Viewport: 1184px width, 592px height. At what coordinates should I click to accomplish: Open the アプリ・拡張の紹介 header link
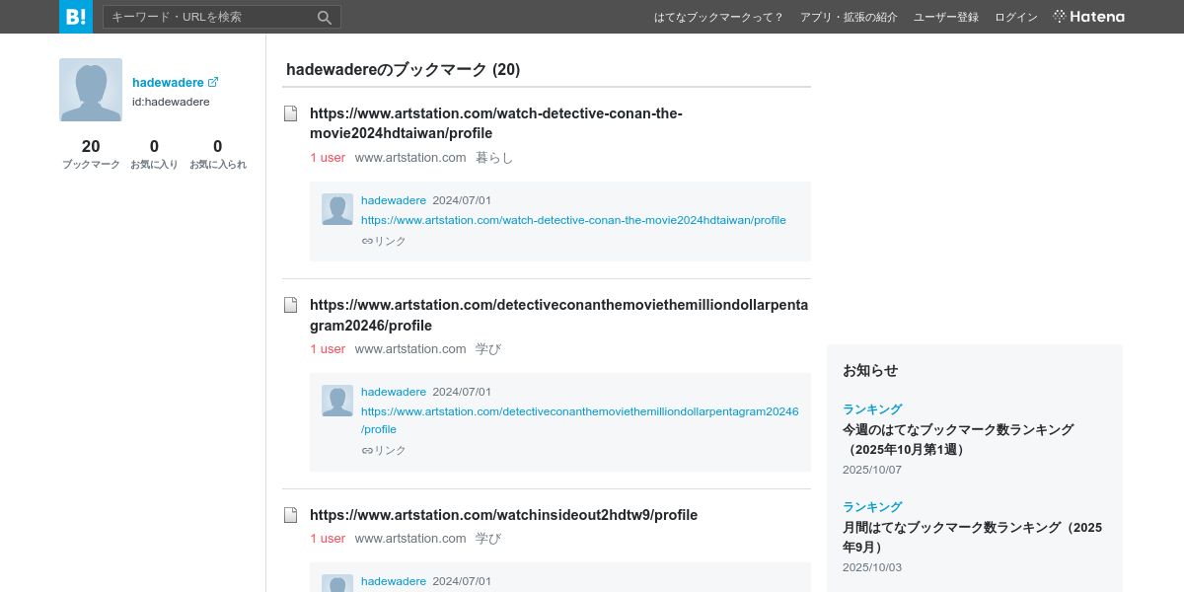tap(849, 17)
